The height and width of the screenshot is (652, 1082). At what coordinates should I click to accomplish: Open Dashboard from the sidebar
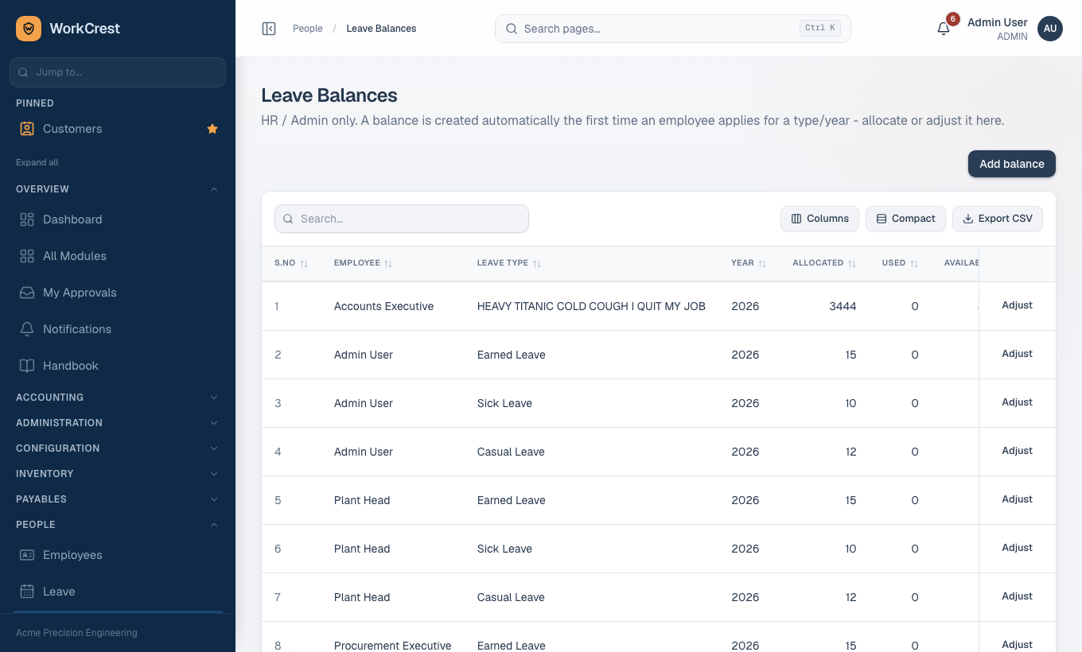[118, 219]
